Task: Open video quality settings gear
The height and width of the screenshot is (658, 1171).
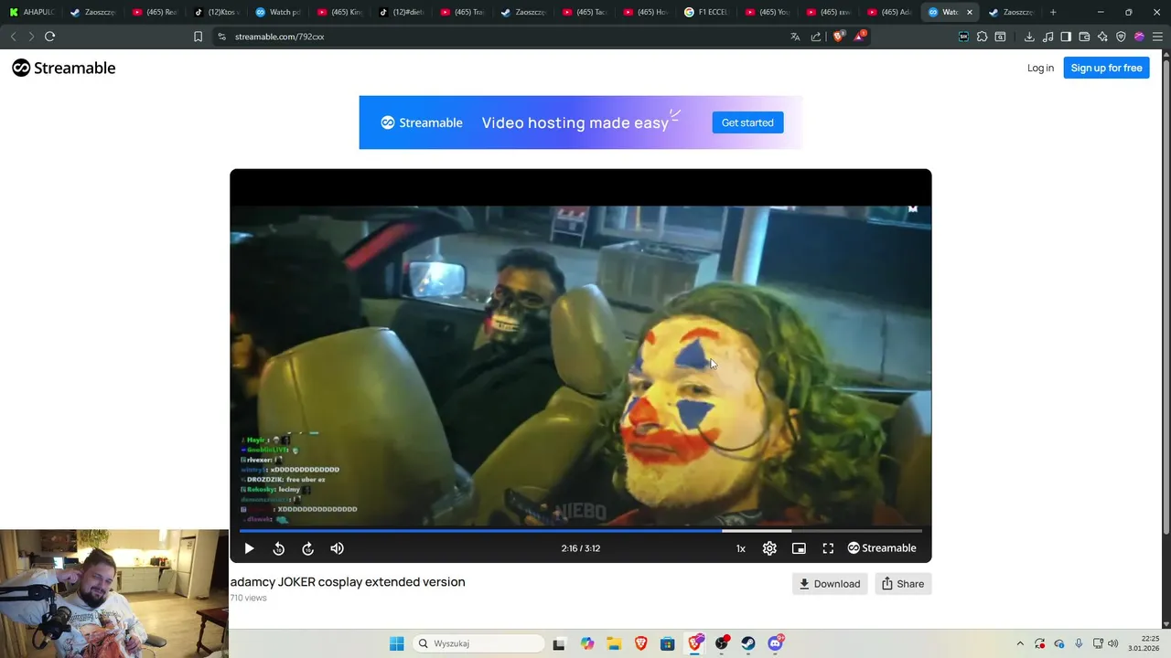Action: point(769,548)
